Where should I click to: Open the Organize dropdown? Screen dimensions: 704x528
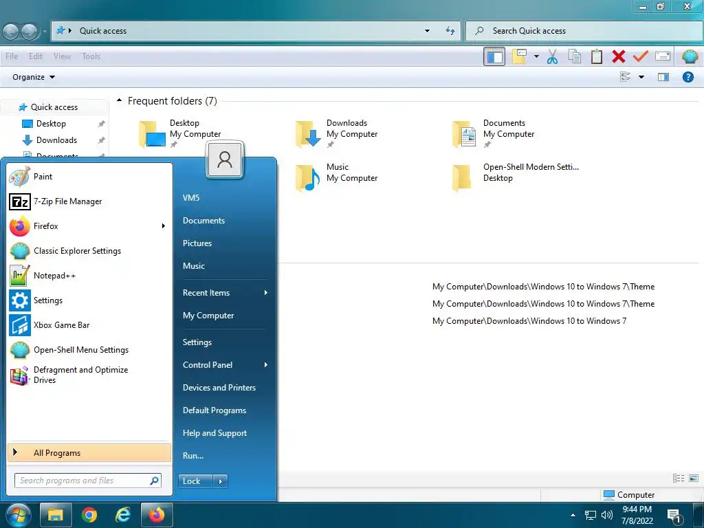(x=34, y=77)
